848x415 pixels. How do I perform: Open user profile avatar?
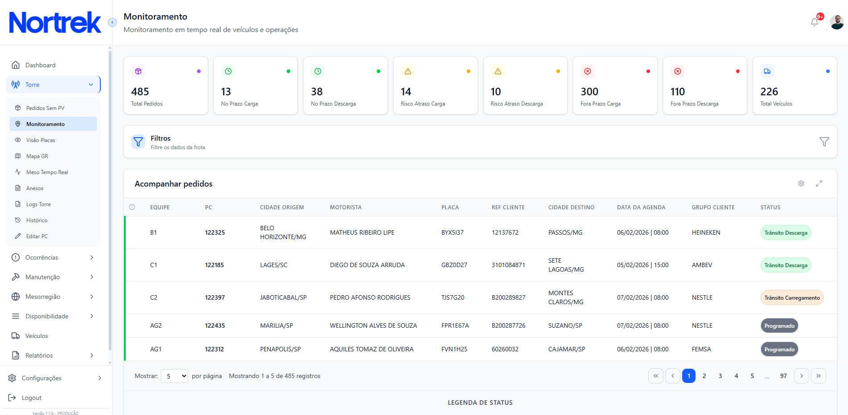point(837,22)
